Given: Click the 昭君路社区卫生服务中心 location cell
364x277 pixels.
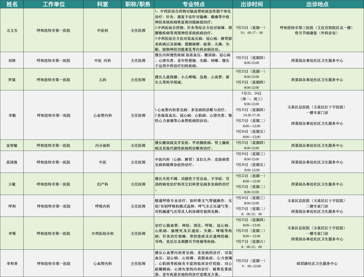Looking at the screenshot, I should coord(317,264).
